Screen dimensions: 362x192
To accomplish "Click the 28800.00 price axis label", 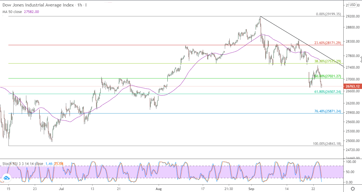I will click(352, 28).
